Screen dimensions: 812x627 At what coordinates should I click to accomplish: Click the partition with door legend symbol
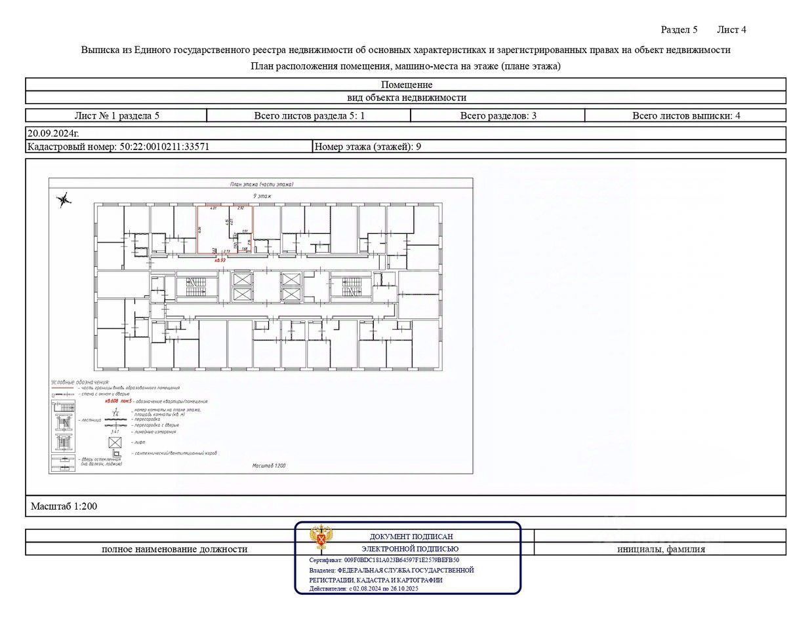point(115,425)
